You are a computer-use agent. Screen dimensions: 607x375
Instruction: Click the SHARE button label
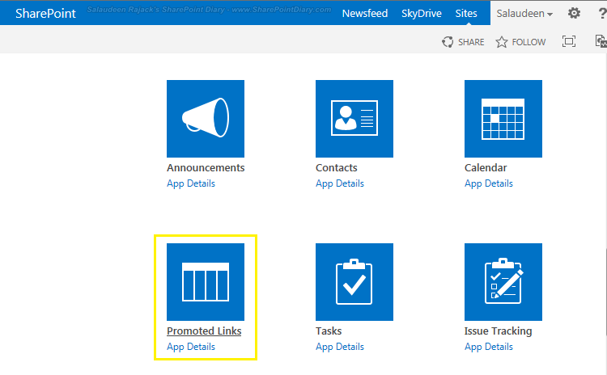click(471, 42)
